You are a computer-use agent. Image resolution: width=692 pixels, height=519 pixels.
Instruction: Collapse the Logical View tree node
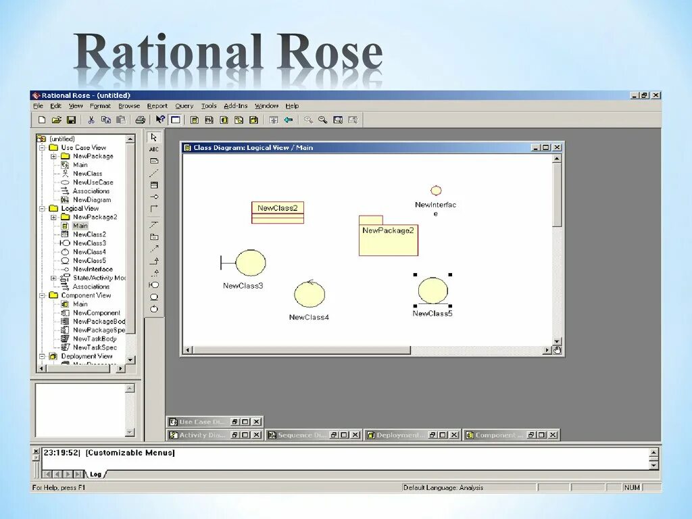[x=42, y=208]
